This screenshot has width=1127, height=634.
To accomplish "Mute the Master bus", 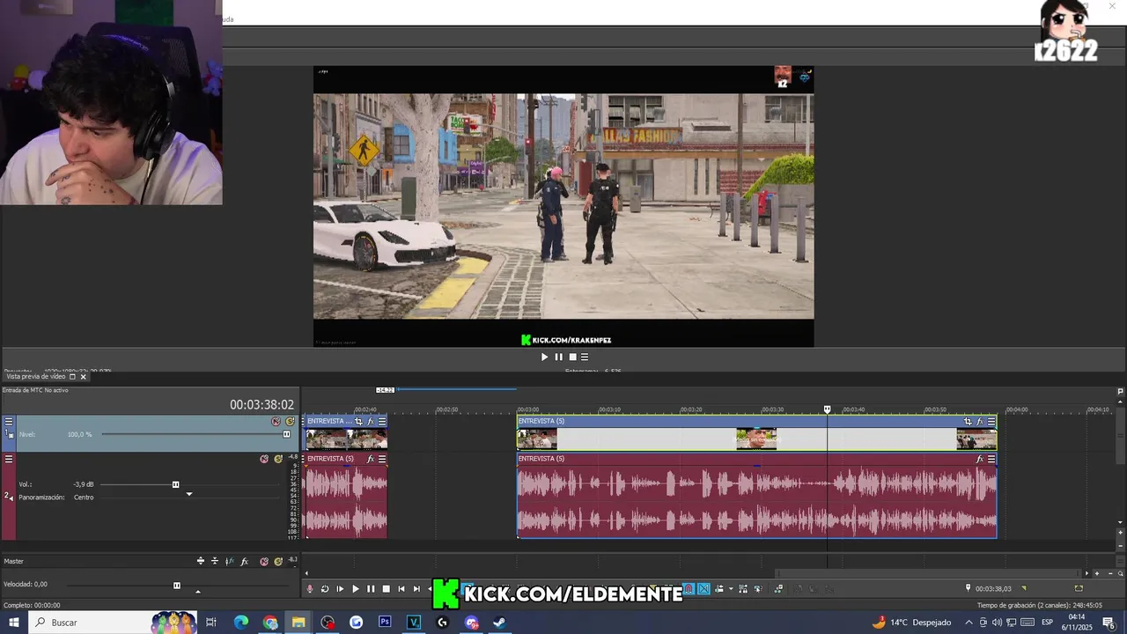I will tap(264, 561).
